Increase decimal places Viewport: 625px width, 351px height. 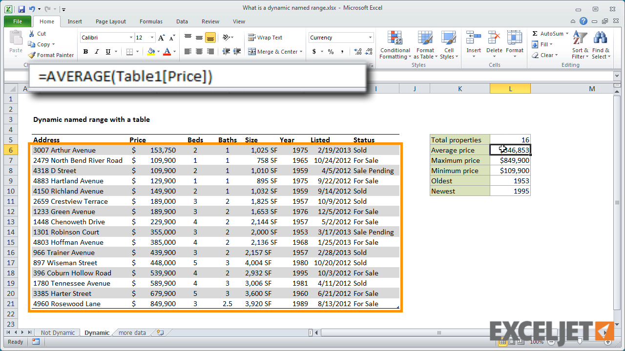[x=357, y=52]
